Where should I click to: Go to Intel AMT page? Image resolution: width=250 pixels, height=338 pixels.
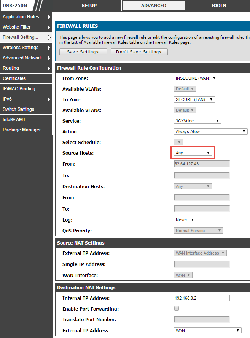click(x=26, y=120)
